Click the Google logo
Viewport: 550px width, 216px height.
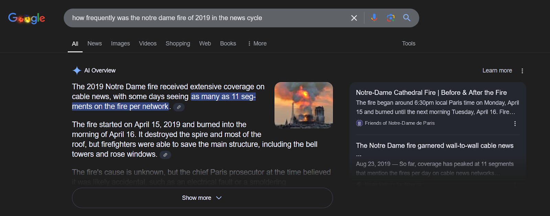click(x=26, y=18)
